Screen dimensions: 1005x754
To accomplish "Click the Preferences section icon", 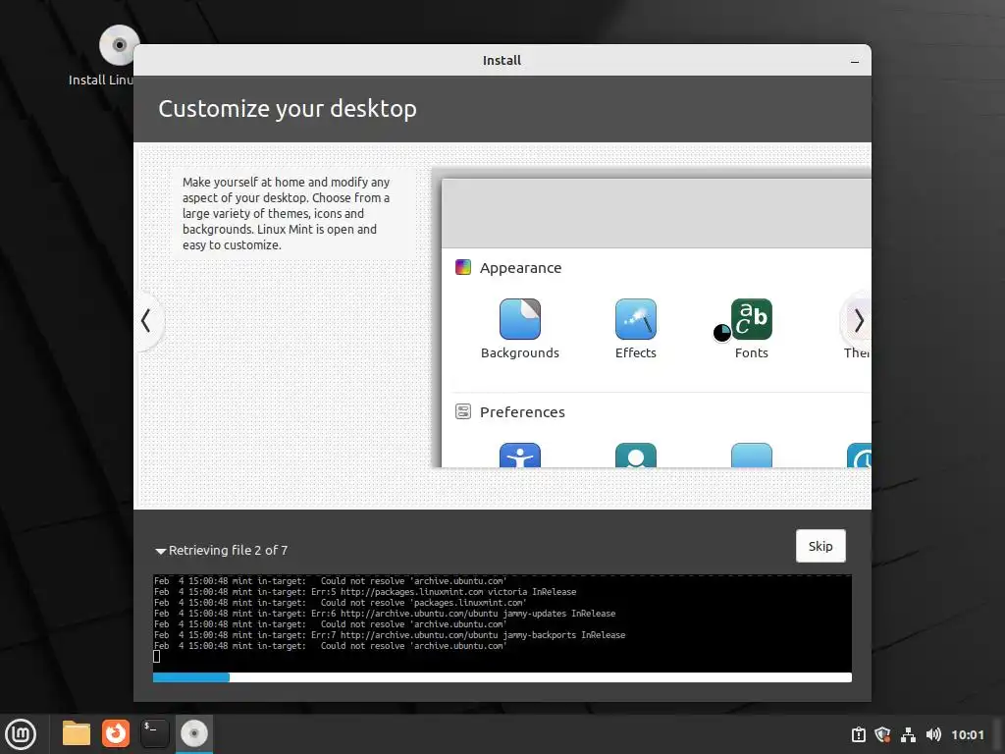I will 463,411.
